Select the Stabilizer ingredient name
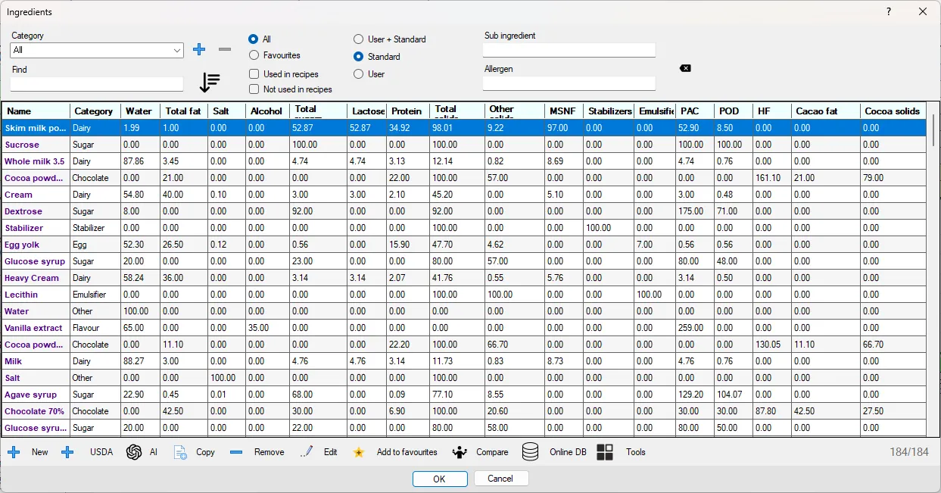This screenshot has width=941, height=493. pyautogui.click(x=23, y=228)
